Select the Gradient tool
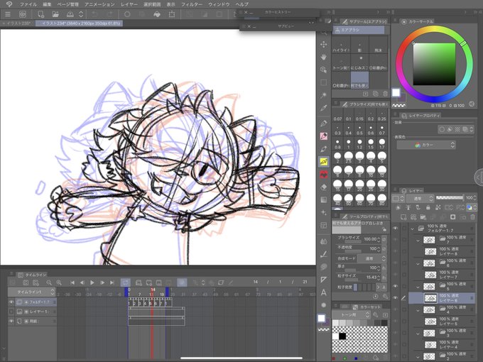483x362 pixels. [323, 200]
